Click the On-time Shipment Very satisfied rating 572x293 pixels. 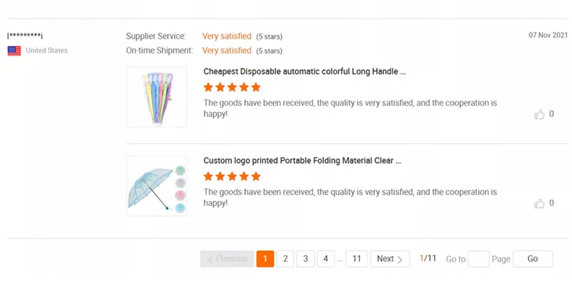click(x=227, y=51)
